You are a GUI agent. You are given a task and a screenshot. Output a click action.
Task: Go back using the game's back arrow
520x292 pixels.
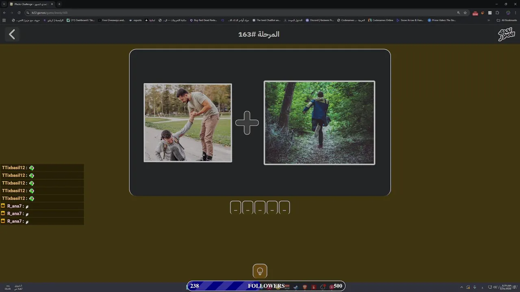coord(12,34)
